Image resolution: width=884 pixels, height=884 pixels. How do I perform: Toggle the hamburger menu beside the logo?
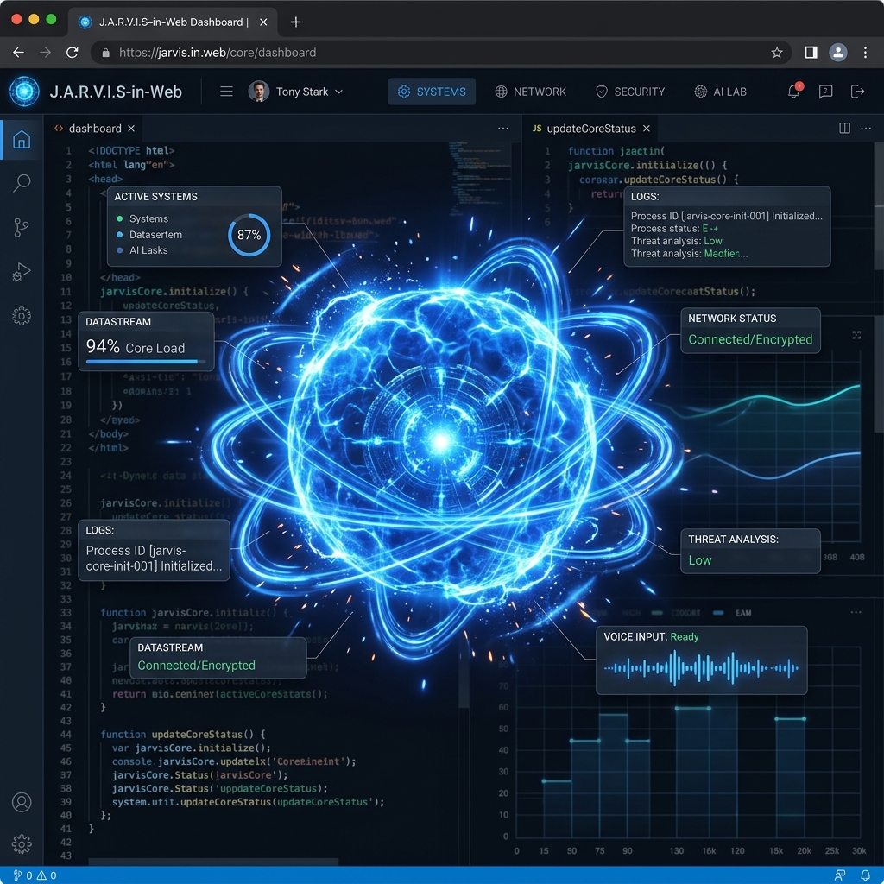pos(226,92)
